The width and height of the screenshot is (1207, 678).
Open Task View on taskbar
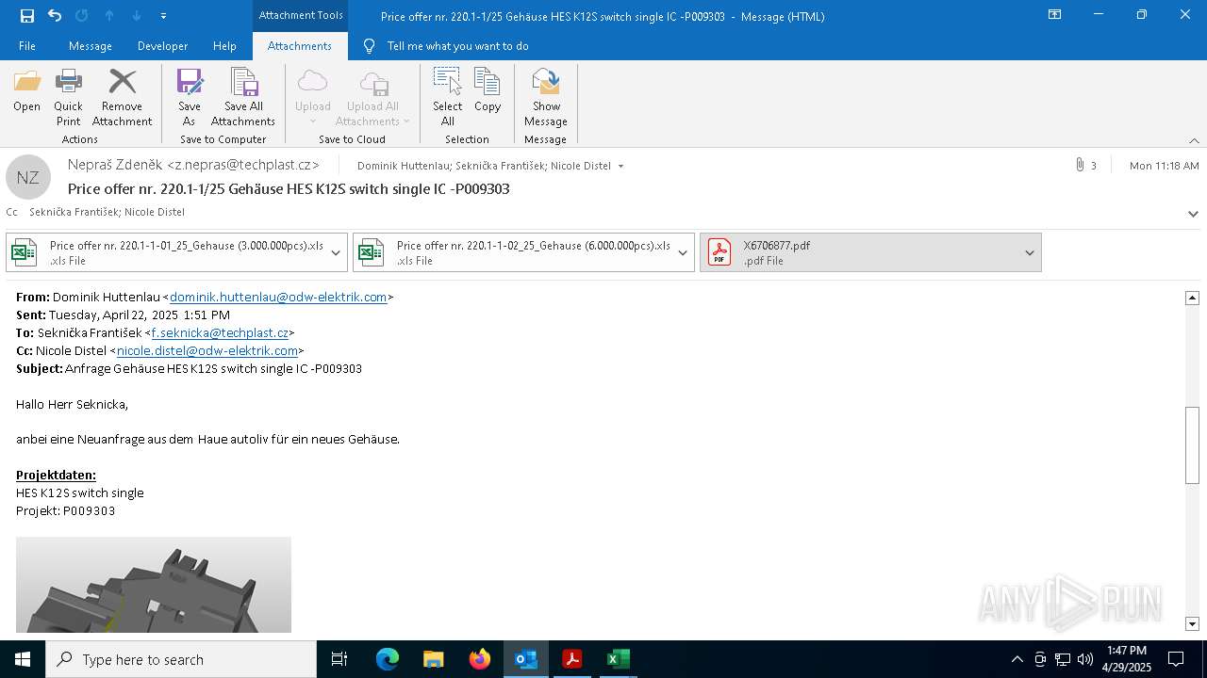[x=339, y=659]
